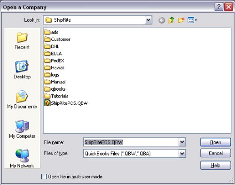
Task: Select the FedEX folder icon
Action: [x=47, y=61]
